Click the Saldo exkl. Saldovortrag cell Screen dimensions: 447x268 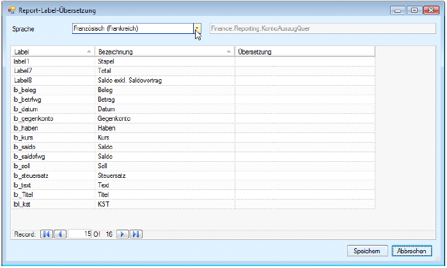click(165, 81)
